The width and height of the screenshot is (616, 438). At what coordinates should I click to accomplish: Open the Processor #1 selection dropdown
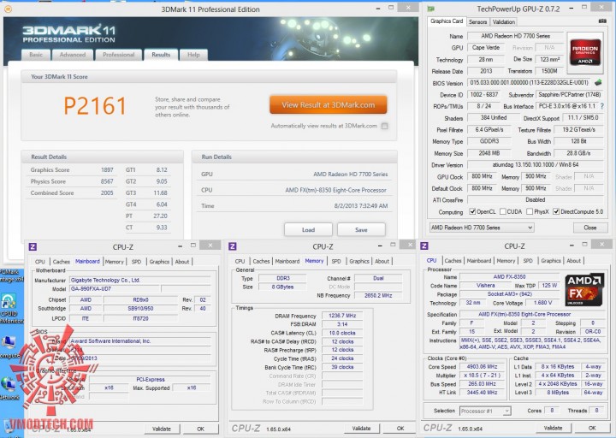coord(485,411)
